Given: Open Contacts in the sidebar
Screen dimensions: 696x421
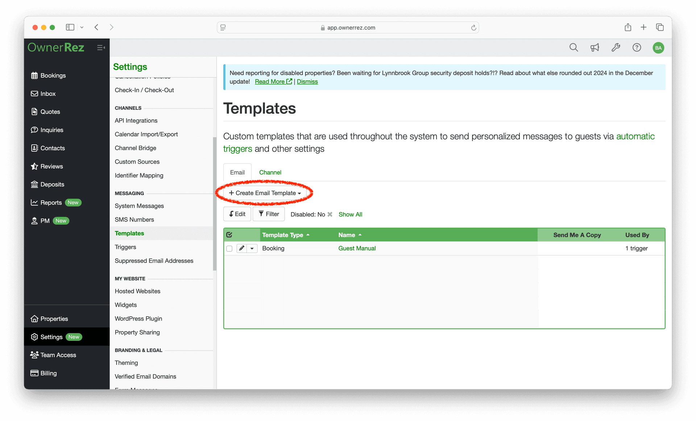Looking at the screenshot, I should 48,148.
